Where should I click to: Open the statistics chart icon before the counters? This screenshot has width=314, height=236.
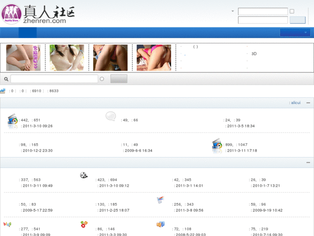tap(3, 91)
